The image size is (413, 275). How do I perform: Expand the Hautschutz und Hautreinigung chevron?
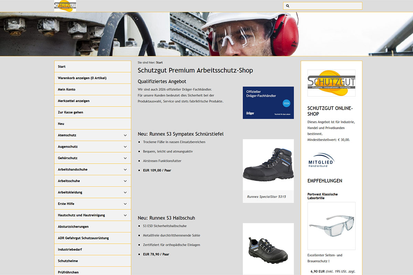click(x=125, y=215)
